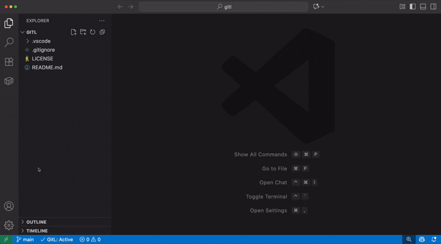Toggle the bottom panel visibility
Screen dimensions: 441x244
(423, 7)
